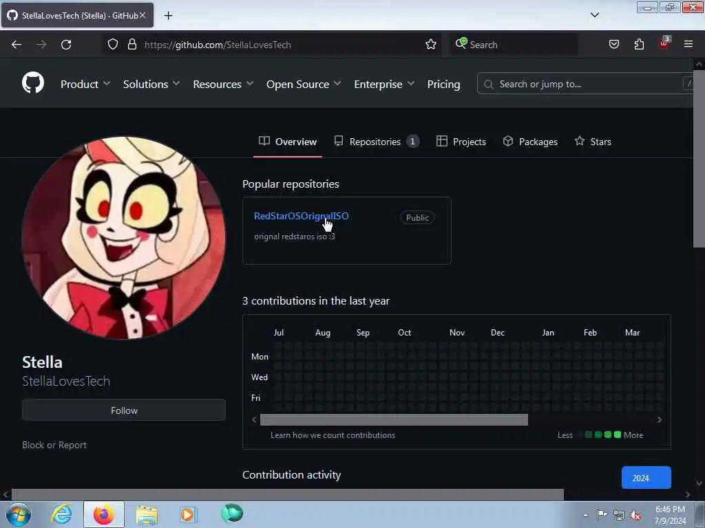Select the 2024 contribution year button
The width and height of the screenshot is (705, 528).
646,478
